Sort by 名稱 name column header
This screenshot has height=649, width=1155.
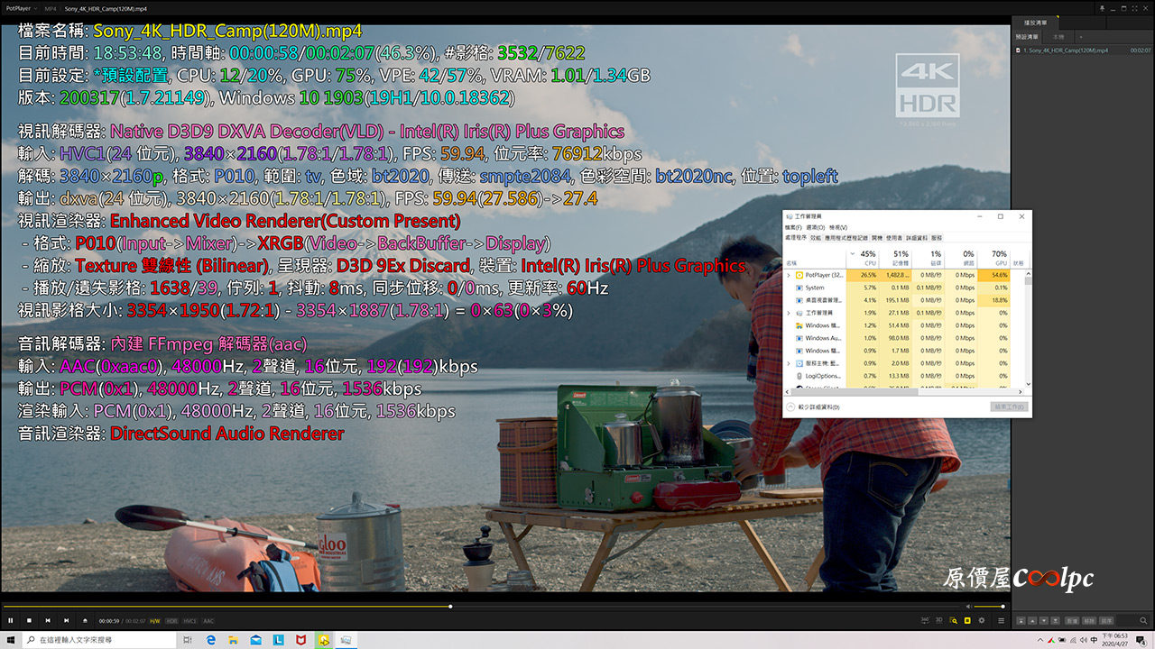tap(814, 259)
